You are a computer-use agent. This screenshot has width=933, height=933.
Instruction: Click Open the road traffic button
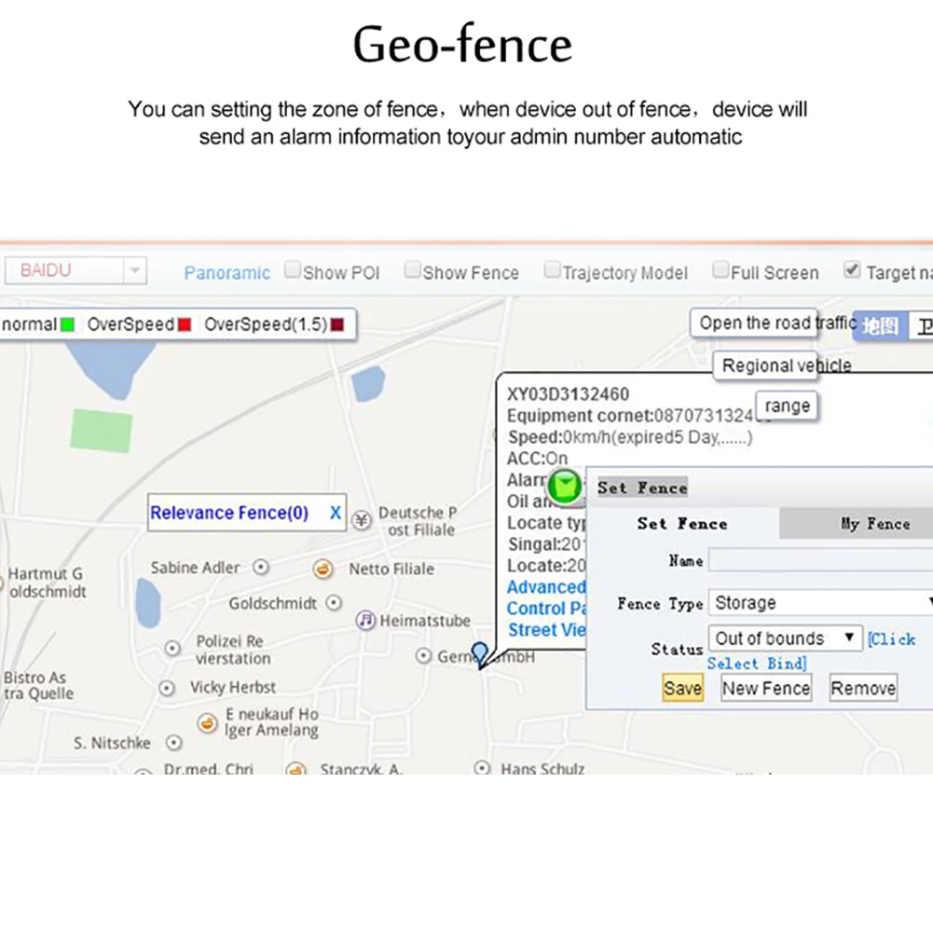tap(754, 323)
